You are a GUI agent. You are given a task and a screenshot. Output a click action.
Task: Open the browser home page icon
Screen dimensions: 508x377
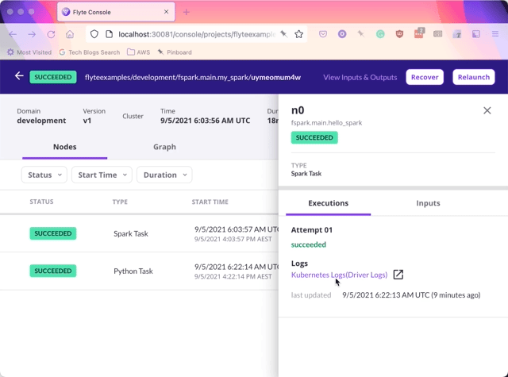[x=70, y=34]
